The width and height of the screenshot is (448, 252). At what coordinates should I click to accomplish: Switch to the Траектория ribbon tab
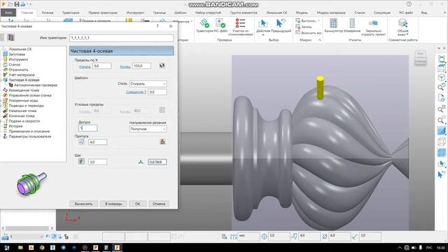point(71,13)
